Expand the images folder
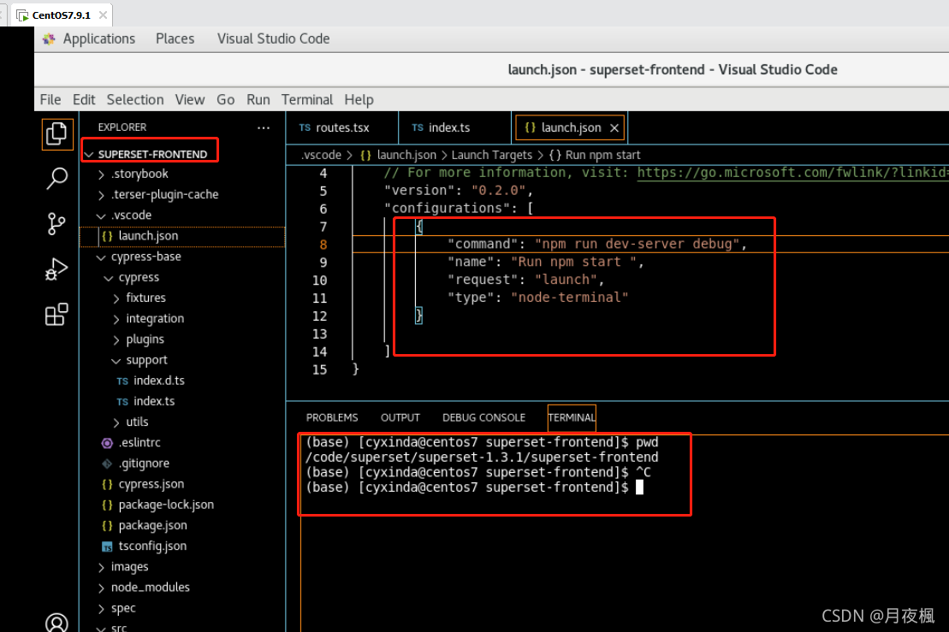 click(101, 567)
